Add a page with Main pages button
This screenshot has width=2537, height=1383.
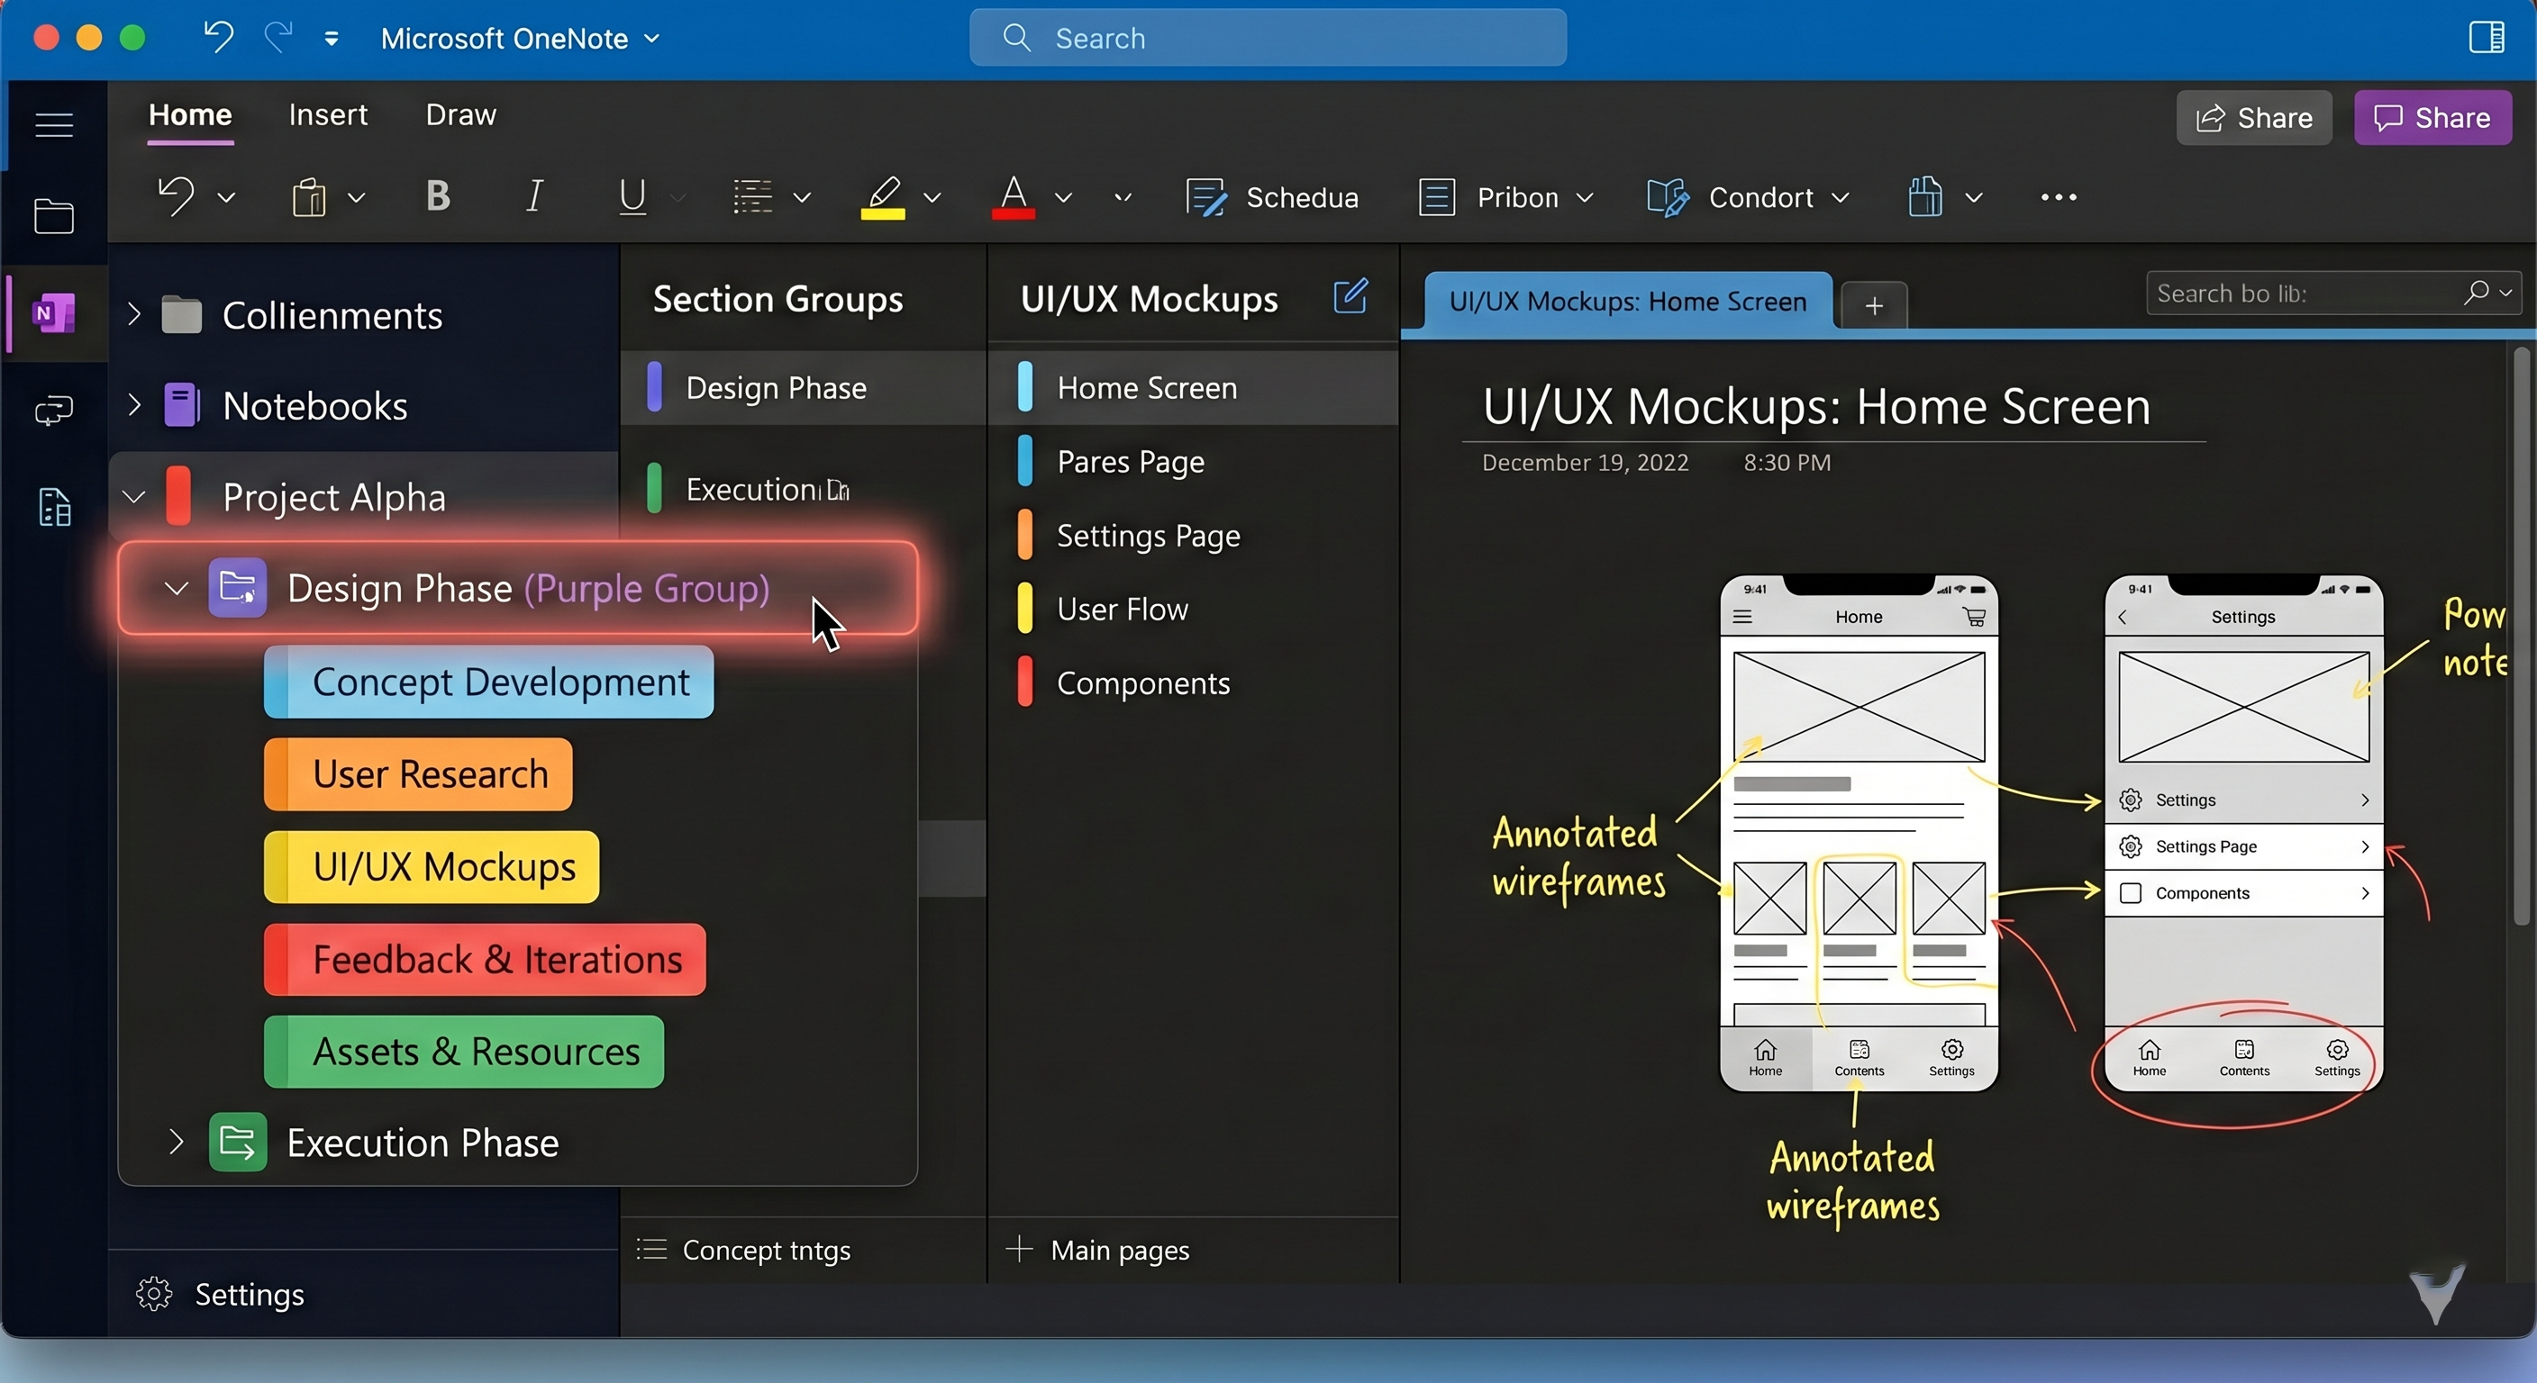click(x=1097, y=1250)
